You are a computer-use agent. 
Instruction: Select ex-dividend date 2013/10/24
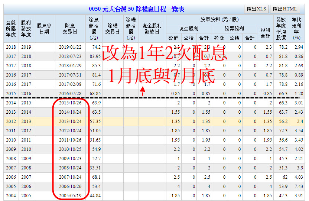click(x=70, y=121)
